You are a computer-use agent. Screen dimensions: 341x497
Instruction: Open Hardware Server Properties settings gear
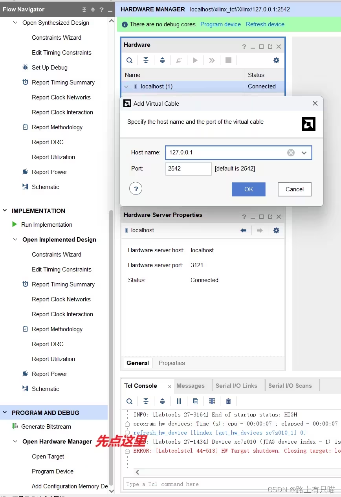(276, 231)
